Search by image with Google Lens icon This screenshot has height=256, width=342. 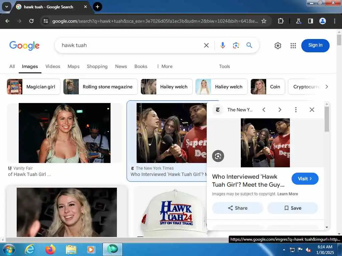click(236, 45)
